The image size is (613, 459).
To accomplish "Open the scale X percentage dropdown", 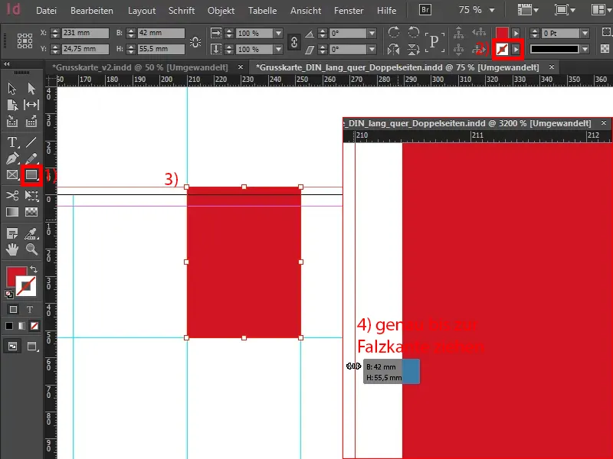I will tap(278, 33).
